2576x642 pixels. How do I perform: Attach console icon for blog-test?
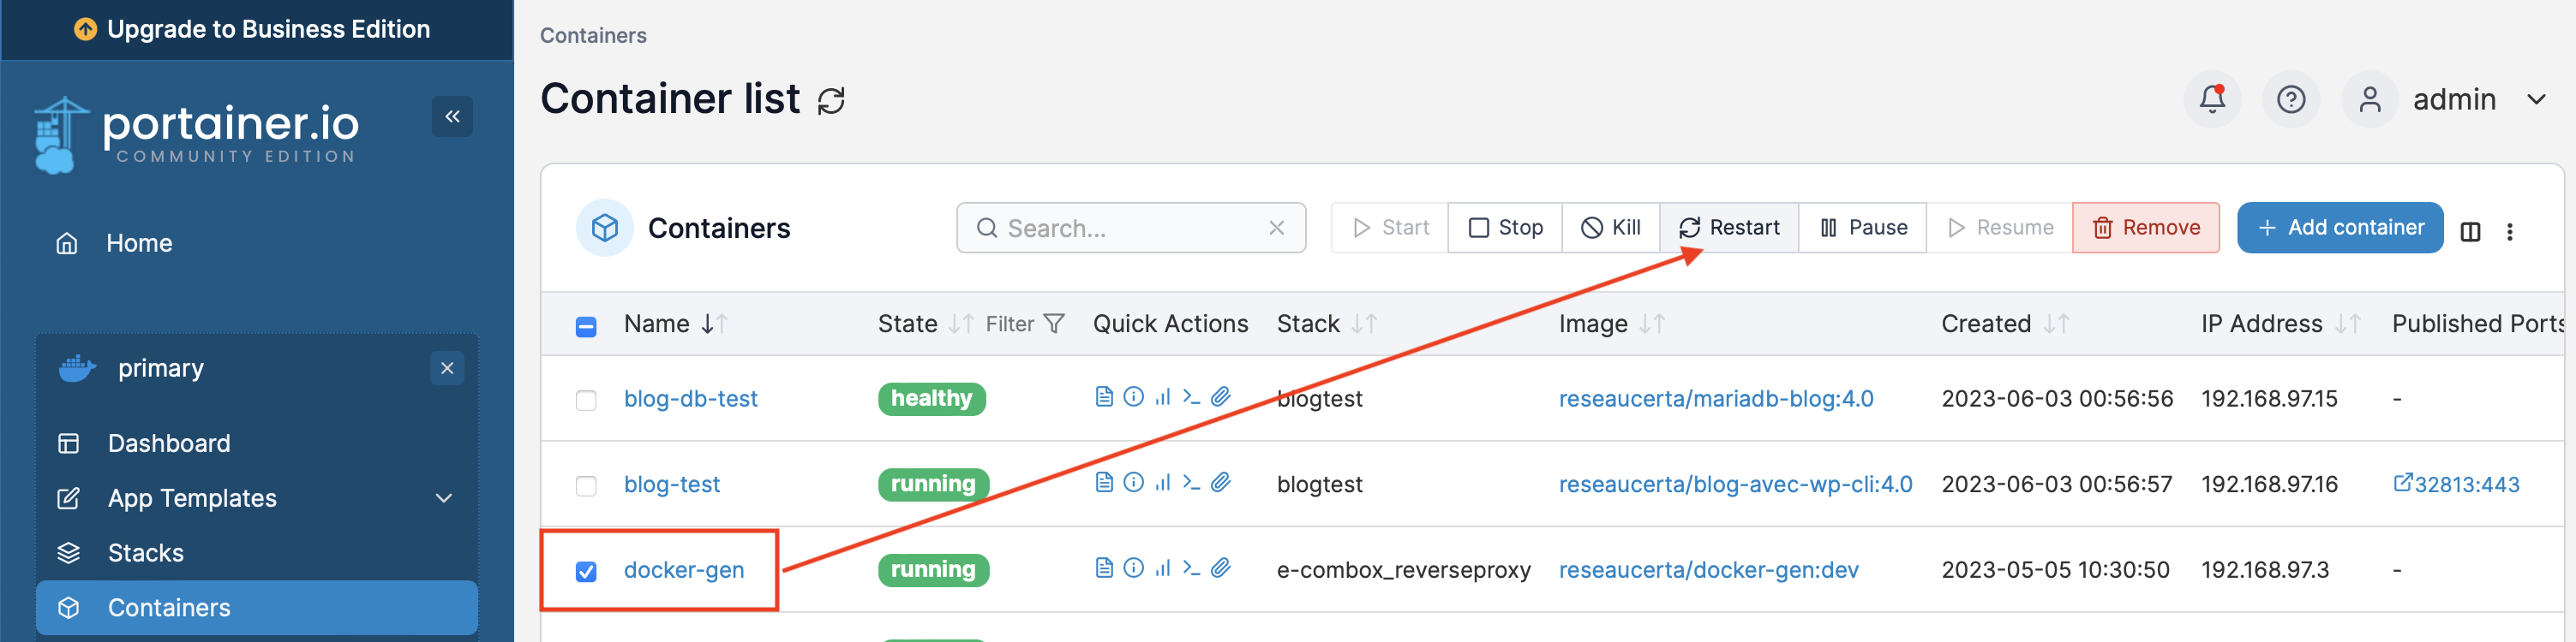point(1220,484)
